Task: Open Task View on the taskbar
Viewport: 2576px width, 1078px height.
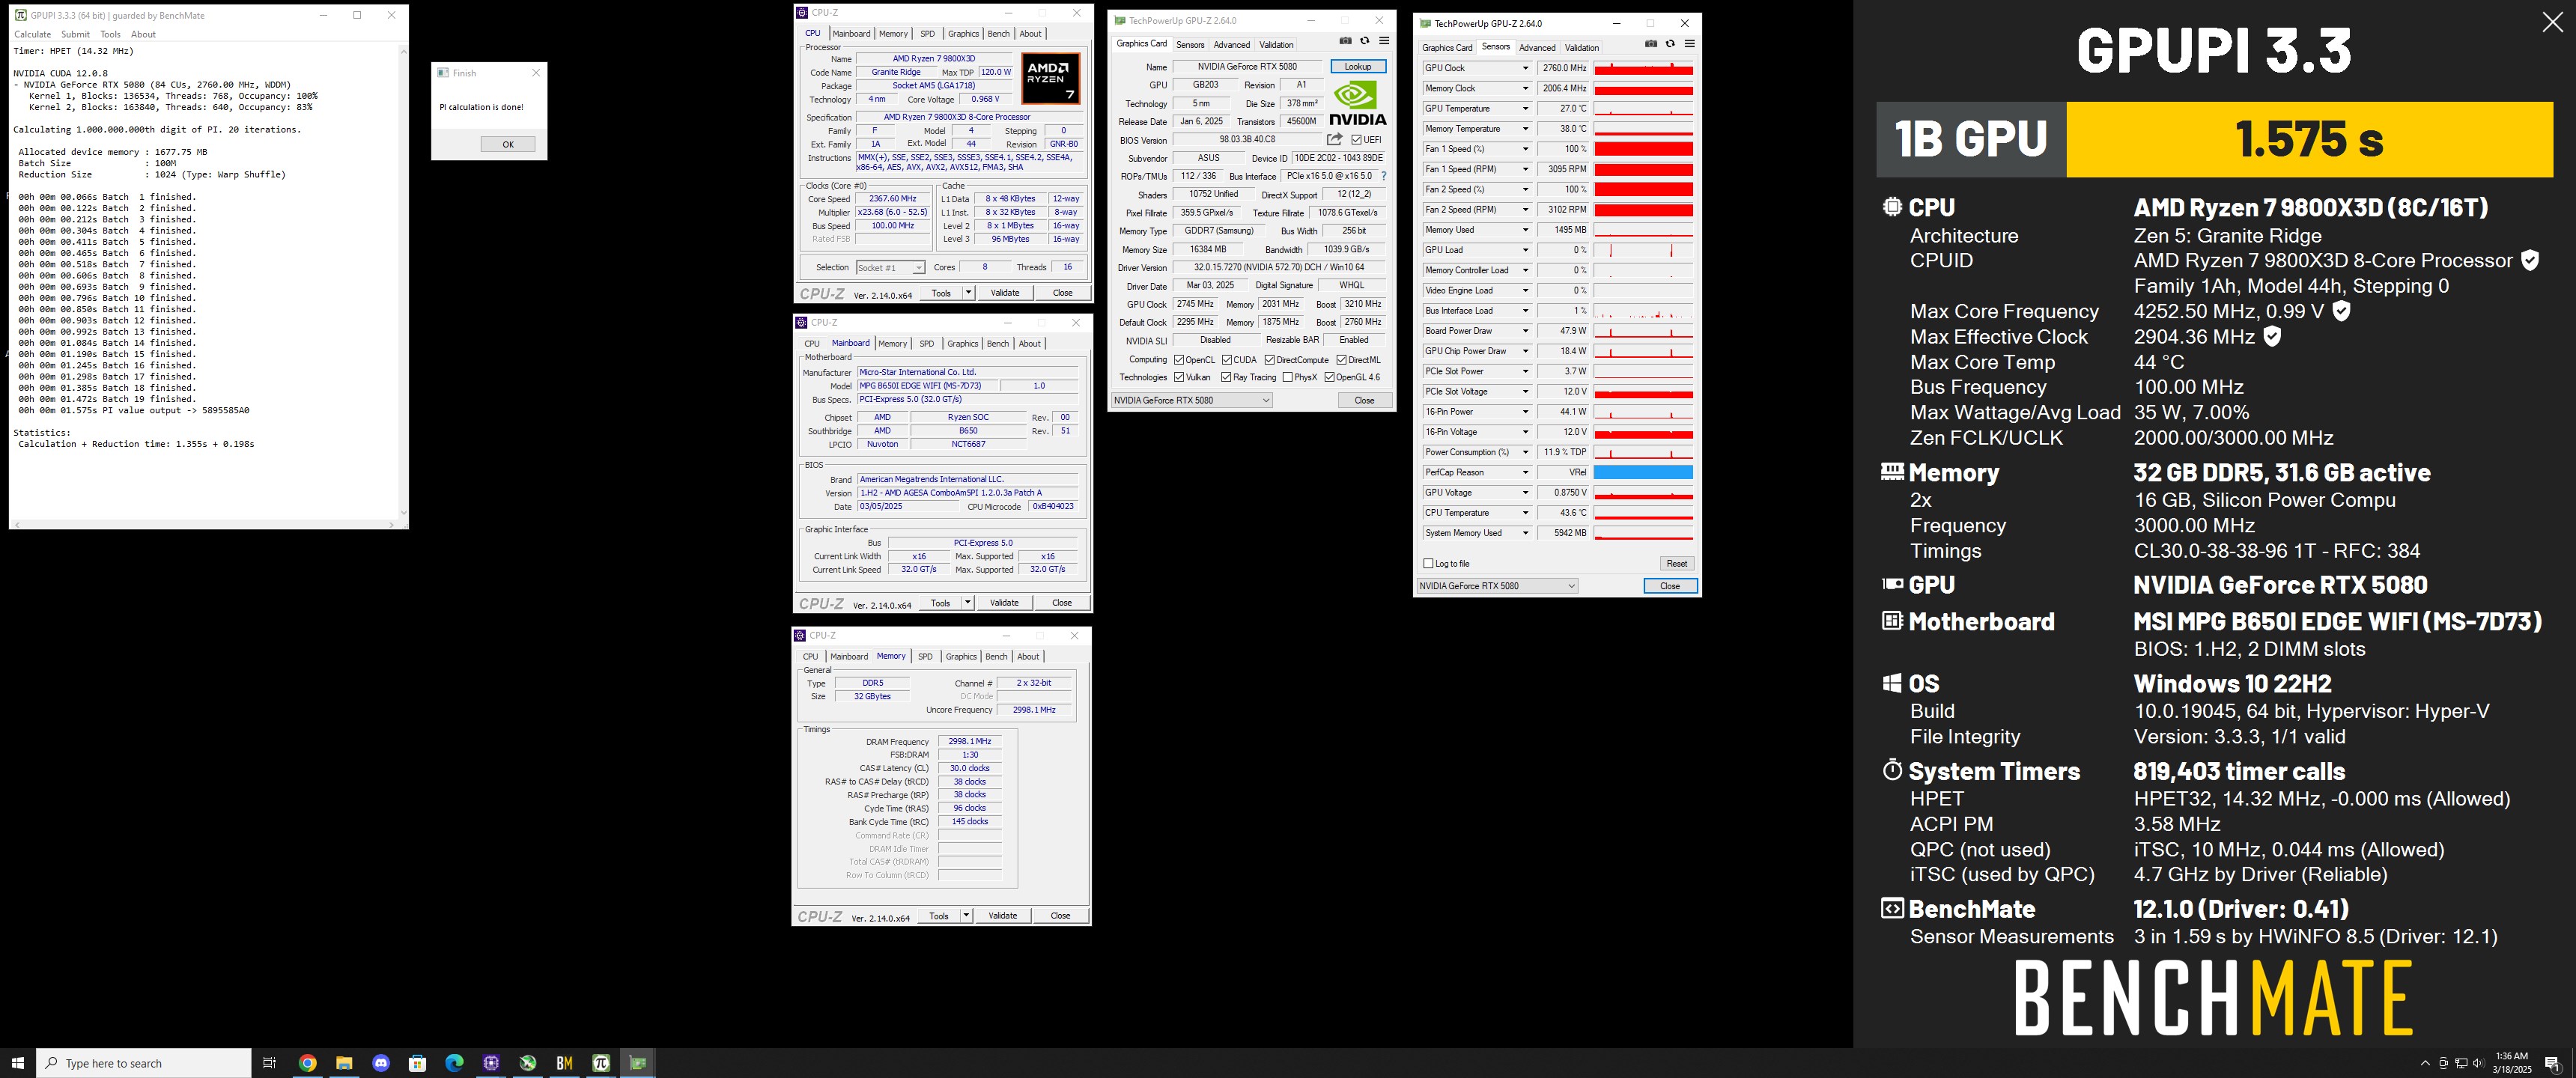Action: click(269, 1063)
